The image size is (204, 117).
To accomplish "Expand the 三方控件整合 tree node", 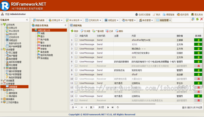I will (x=2, y=102).
